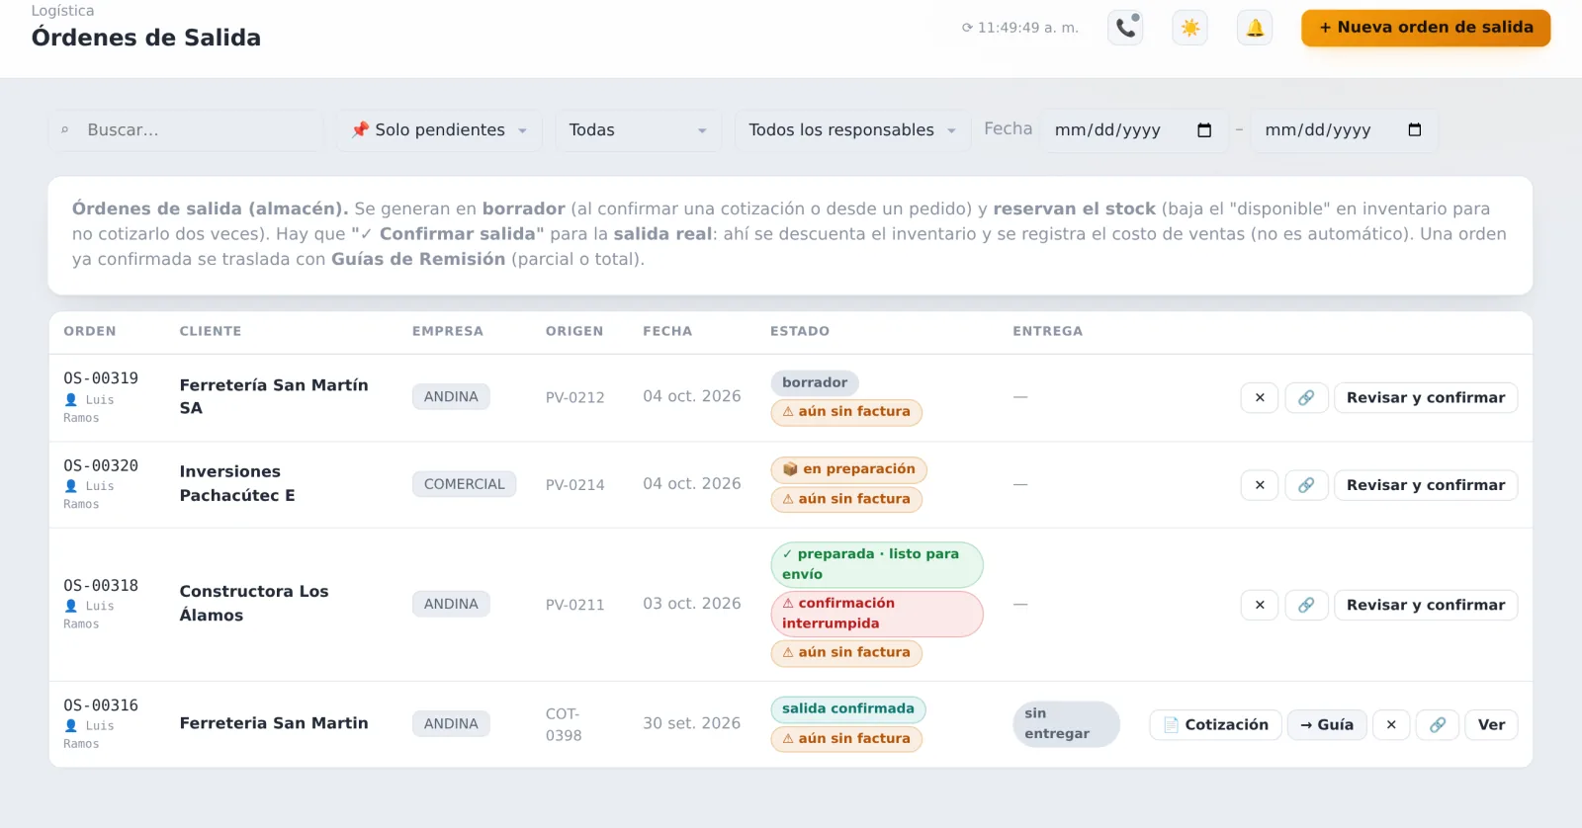This screenshot has width=1582, height=828.
Task: Click Ver for order OS-00316
Action: pos(1491,724)
